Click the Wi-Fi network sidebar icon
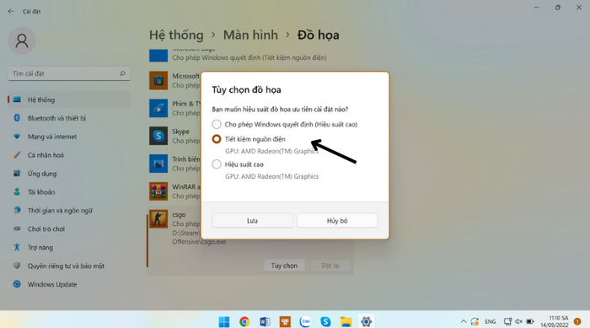 pos(17,137)
